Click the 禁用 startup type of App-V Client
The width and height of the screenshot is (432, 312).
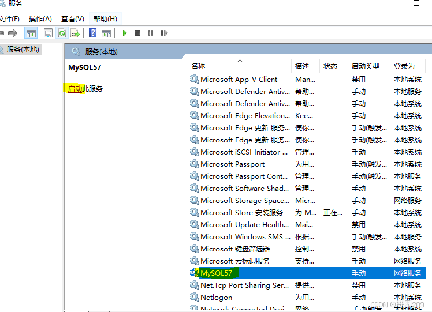[359, 80]
